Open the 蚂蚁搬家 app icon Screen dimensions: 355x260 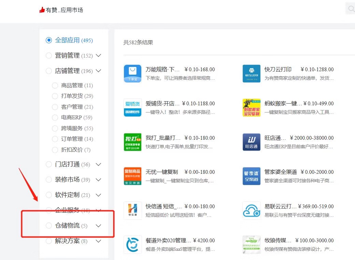click(251, 108)
